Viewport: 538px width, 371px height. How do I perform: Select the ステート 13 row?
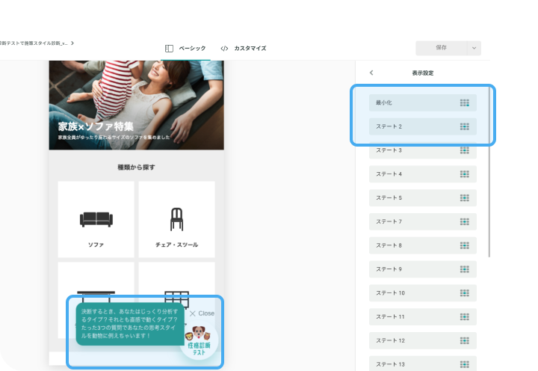[423, 364]
